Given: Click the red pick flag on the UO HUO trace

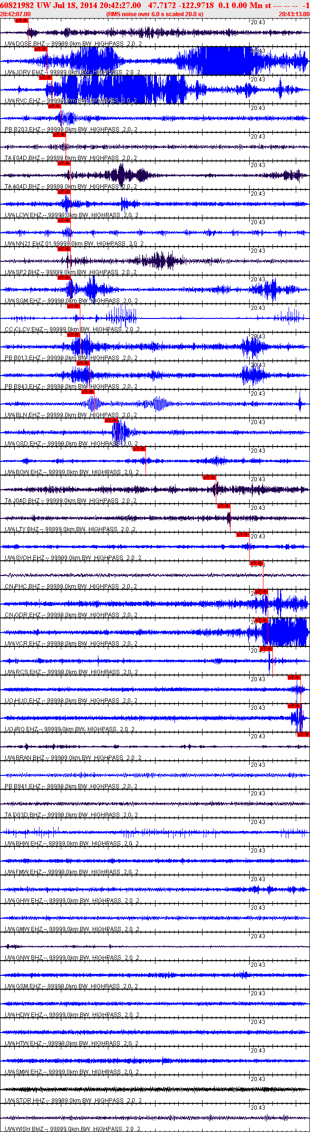Looking at the screenshot, I should (x=294, y=677).
